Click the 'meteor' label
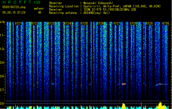 point(39,8)
